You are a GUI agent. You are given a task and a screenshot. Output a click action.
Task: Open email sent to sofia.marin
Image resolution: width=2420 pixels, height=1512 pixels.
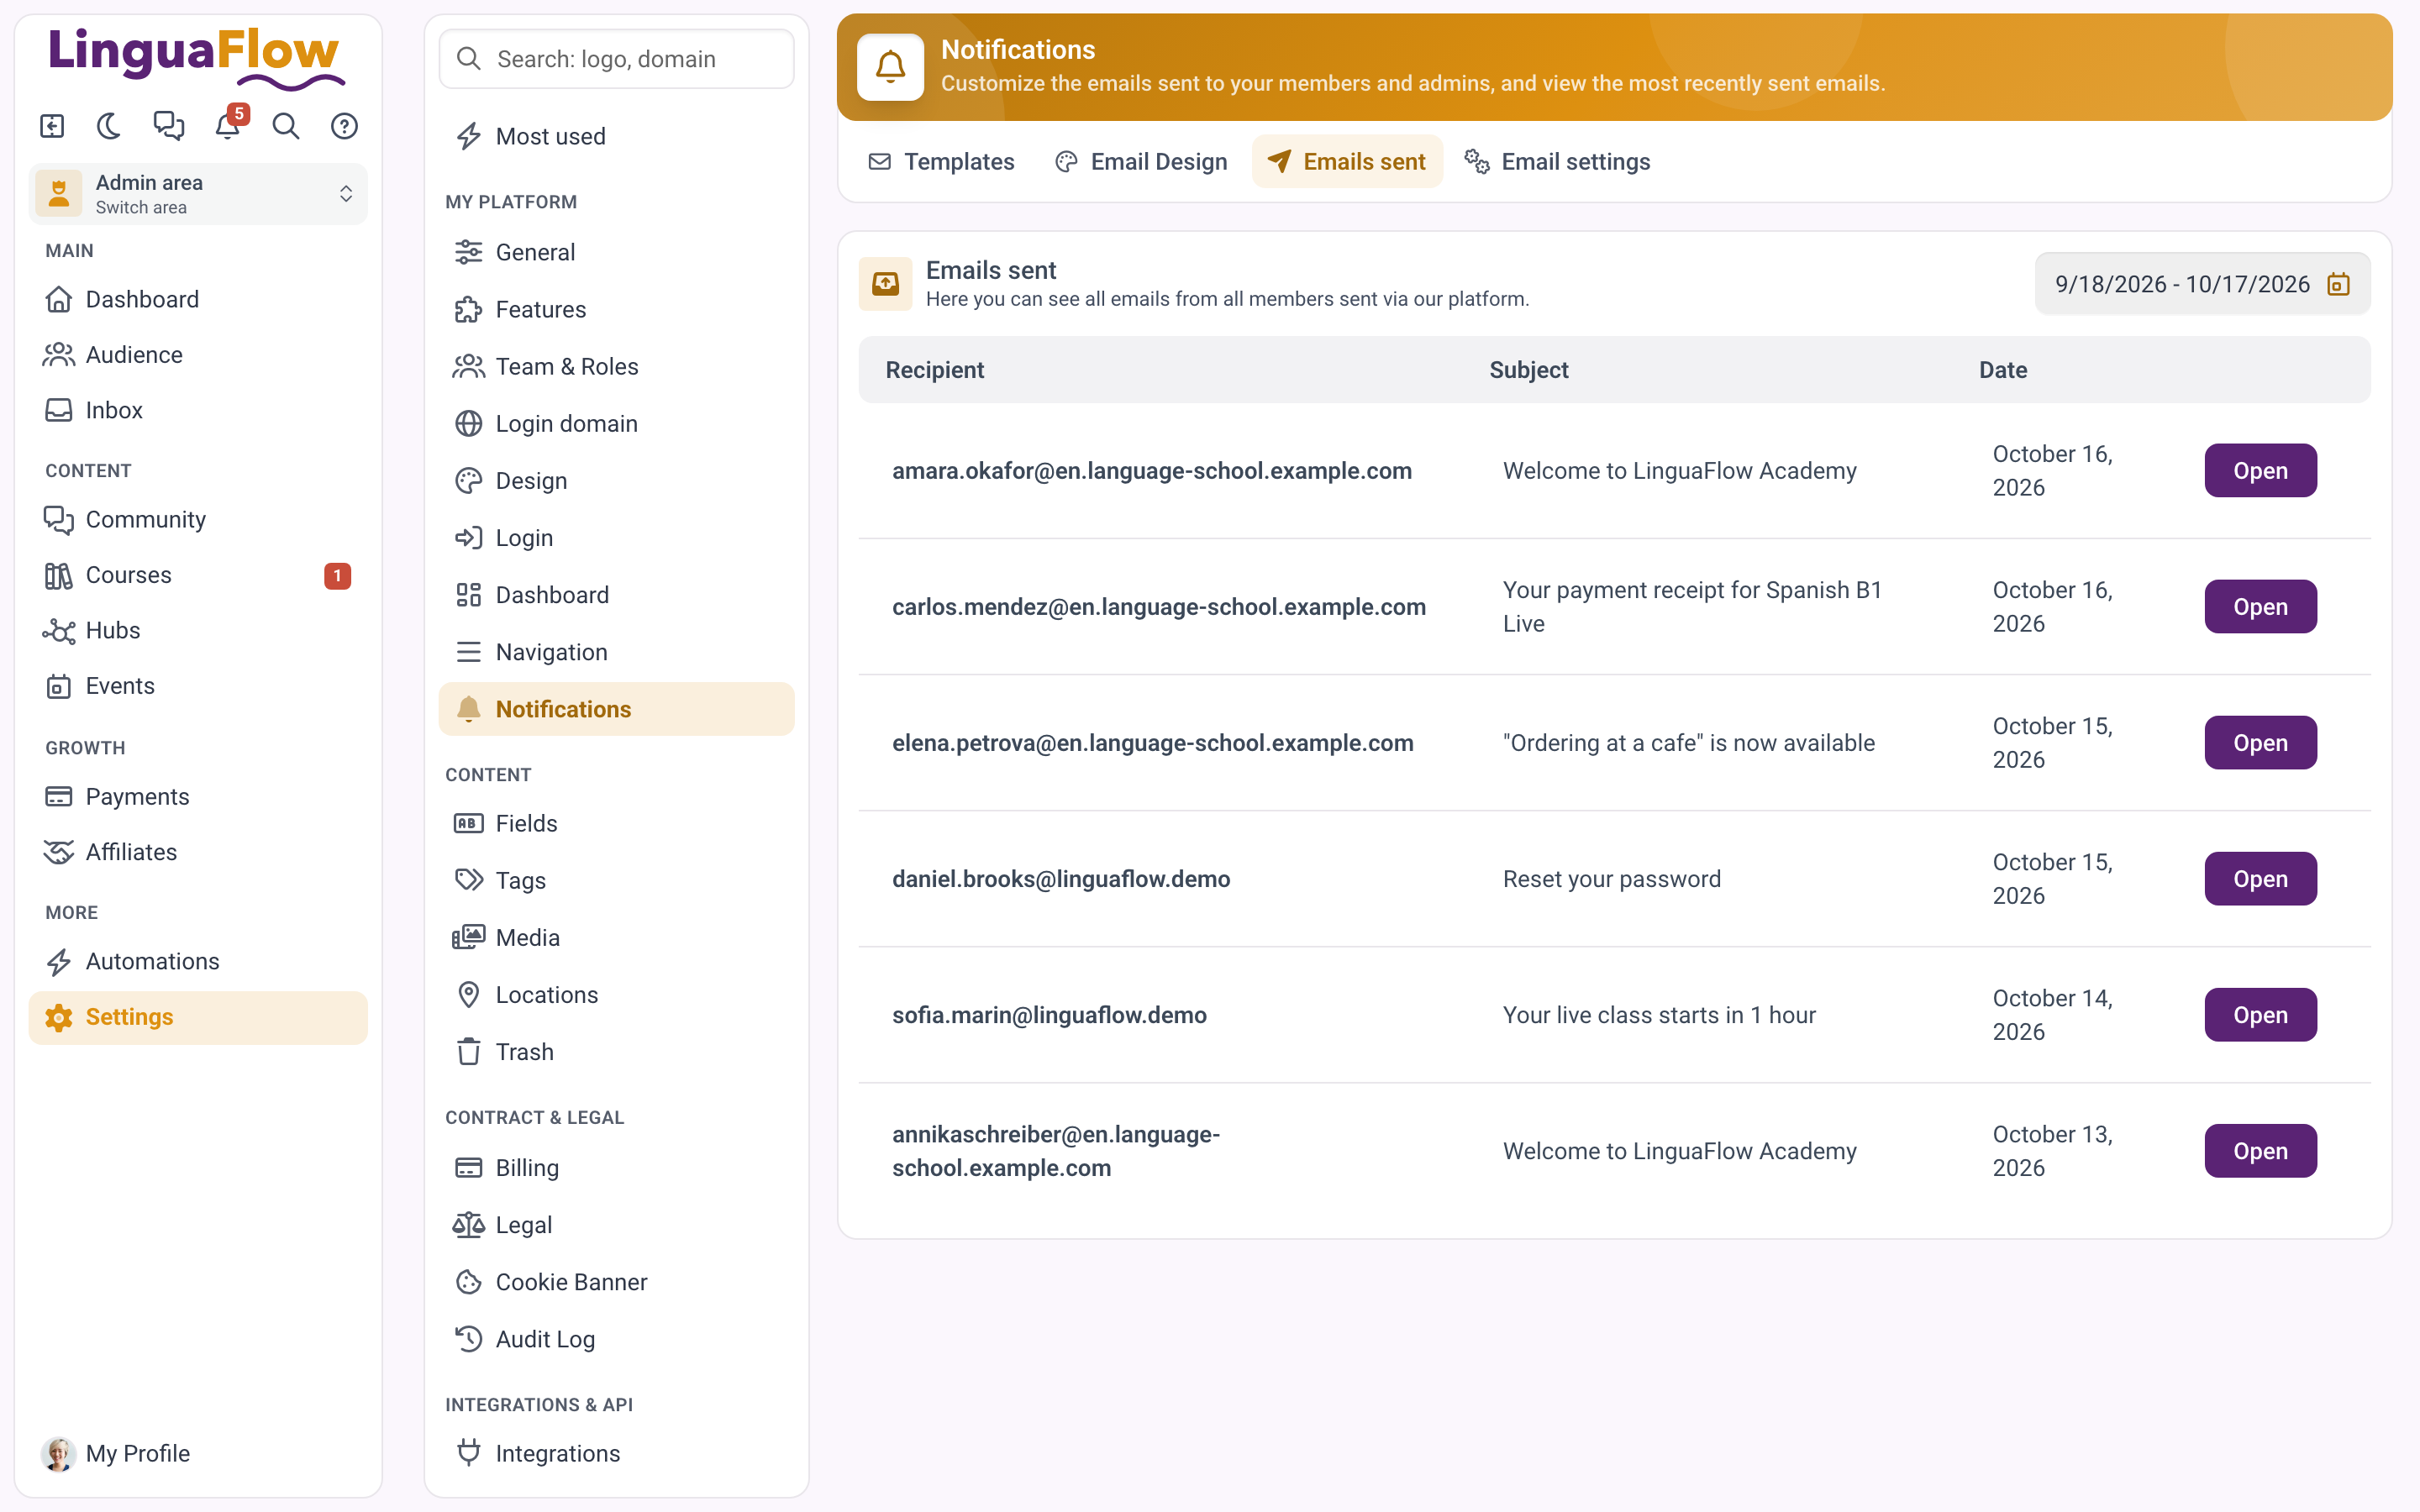(x=2260, y=1014)
